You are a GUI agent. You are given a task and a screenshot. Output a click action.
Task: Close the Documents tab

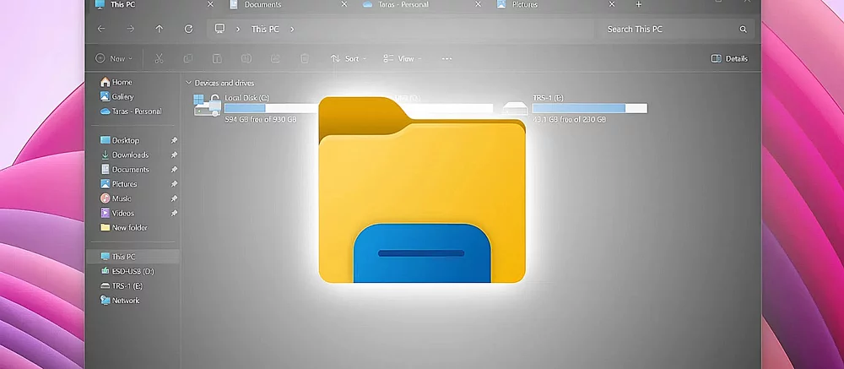pos(344,4)
